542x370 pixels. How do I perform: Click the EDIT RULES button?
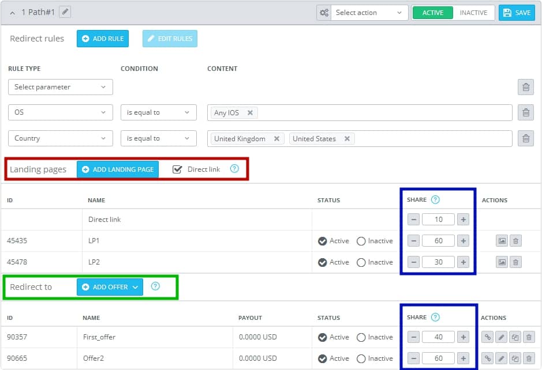pos(170,39)
